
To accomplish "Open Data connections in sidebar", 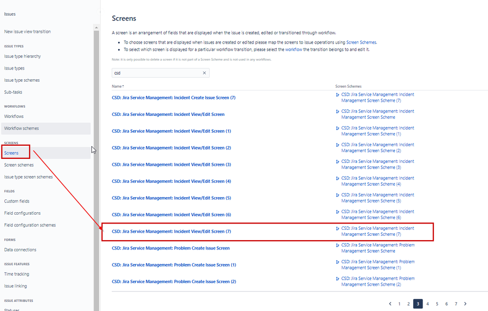I will tap(20, 250).
